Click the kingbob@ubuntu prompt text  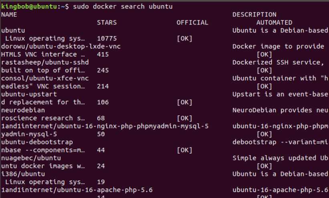click(29, 6)
